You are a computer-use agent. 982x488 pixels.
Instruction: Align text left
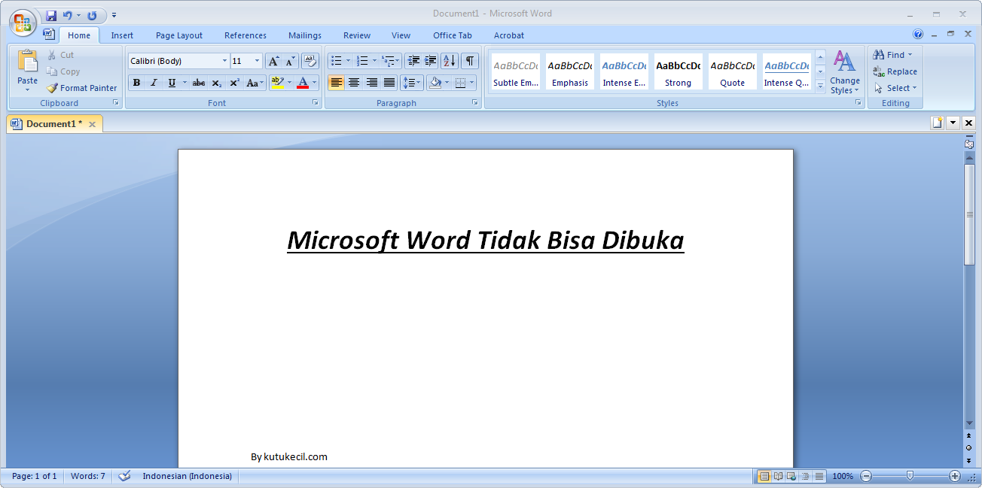coord(337,83)
